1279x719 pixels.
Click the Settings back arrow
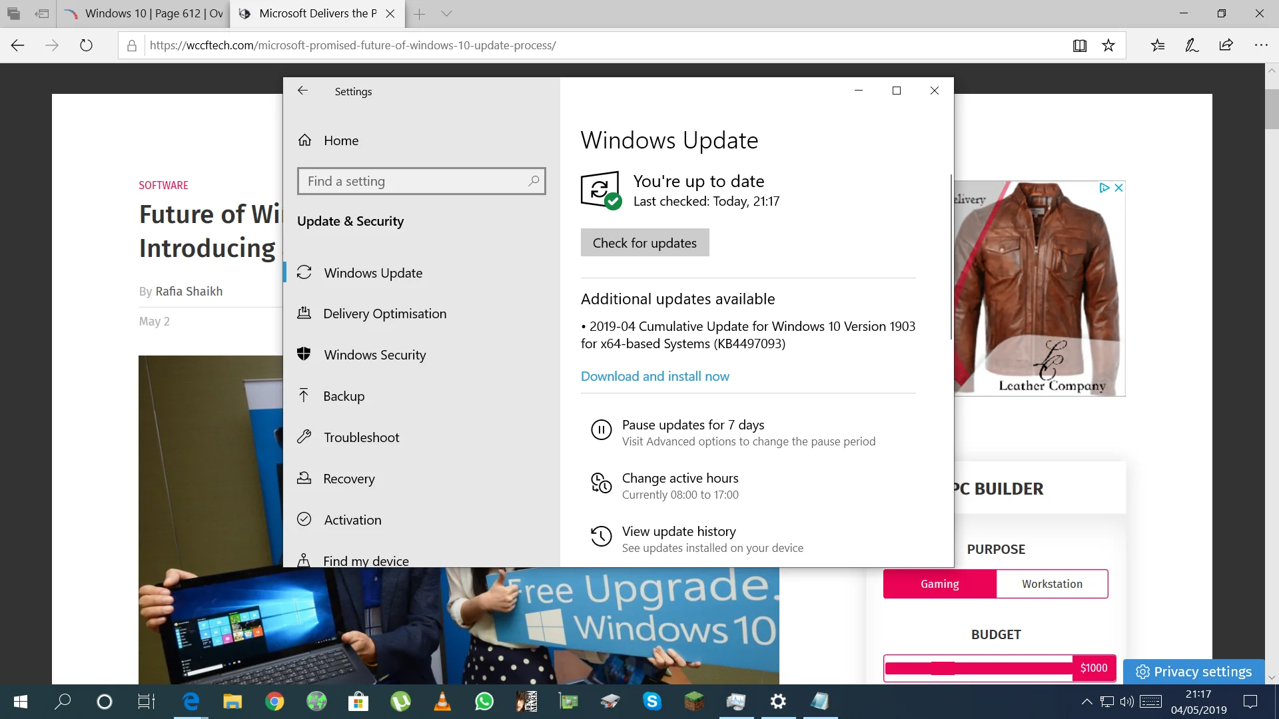pos(302,91)
